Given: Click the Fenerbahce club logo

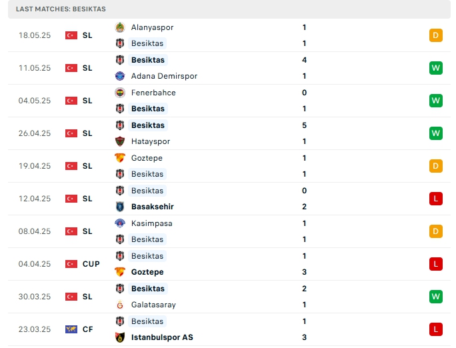Looking at the screenshot, I should (x=120, y=93).
